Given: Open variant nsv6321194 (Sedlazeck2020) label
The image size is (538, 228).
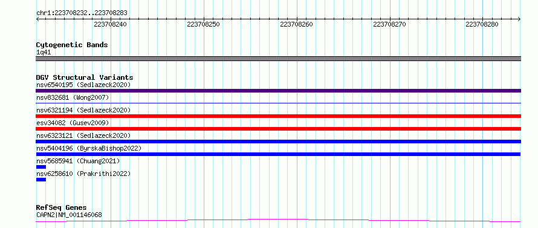Looking at the screenshot, I should pos(83,110).
